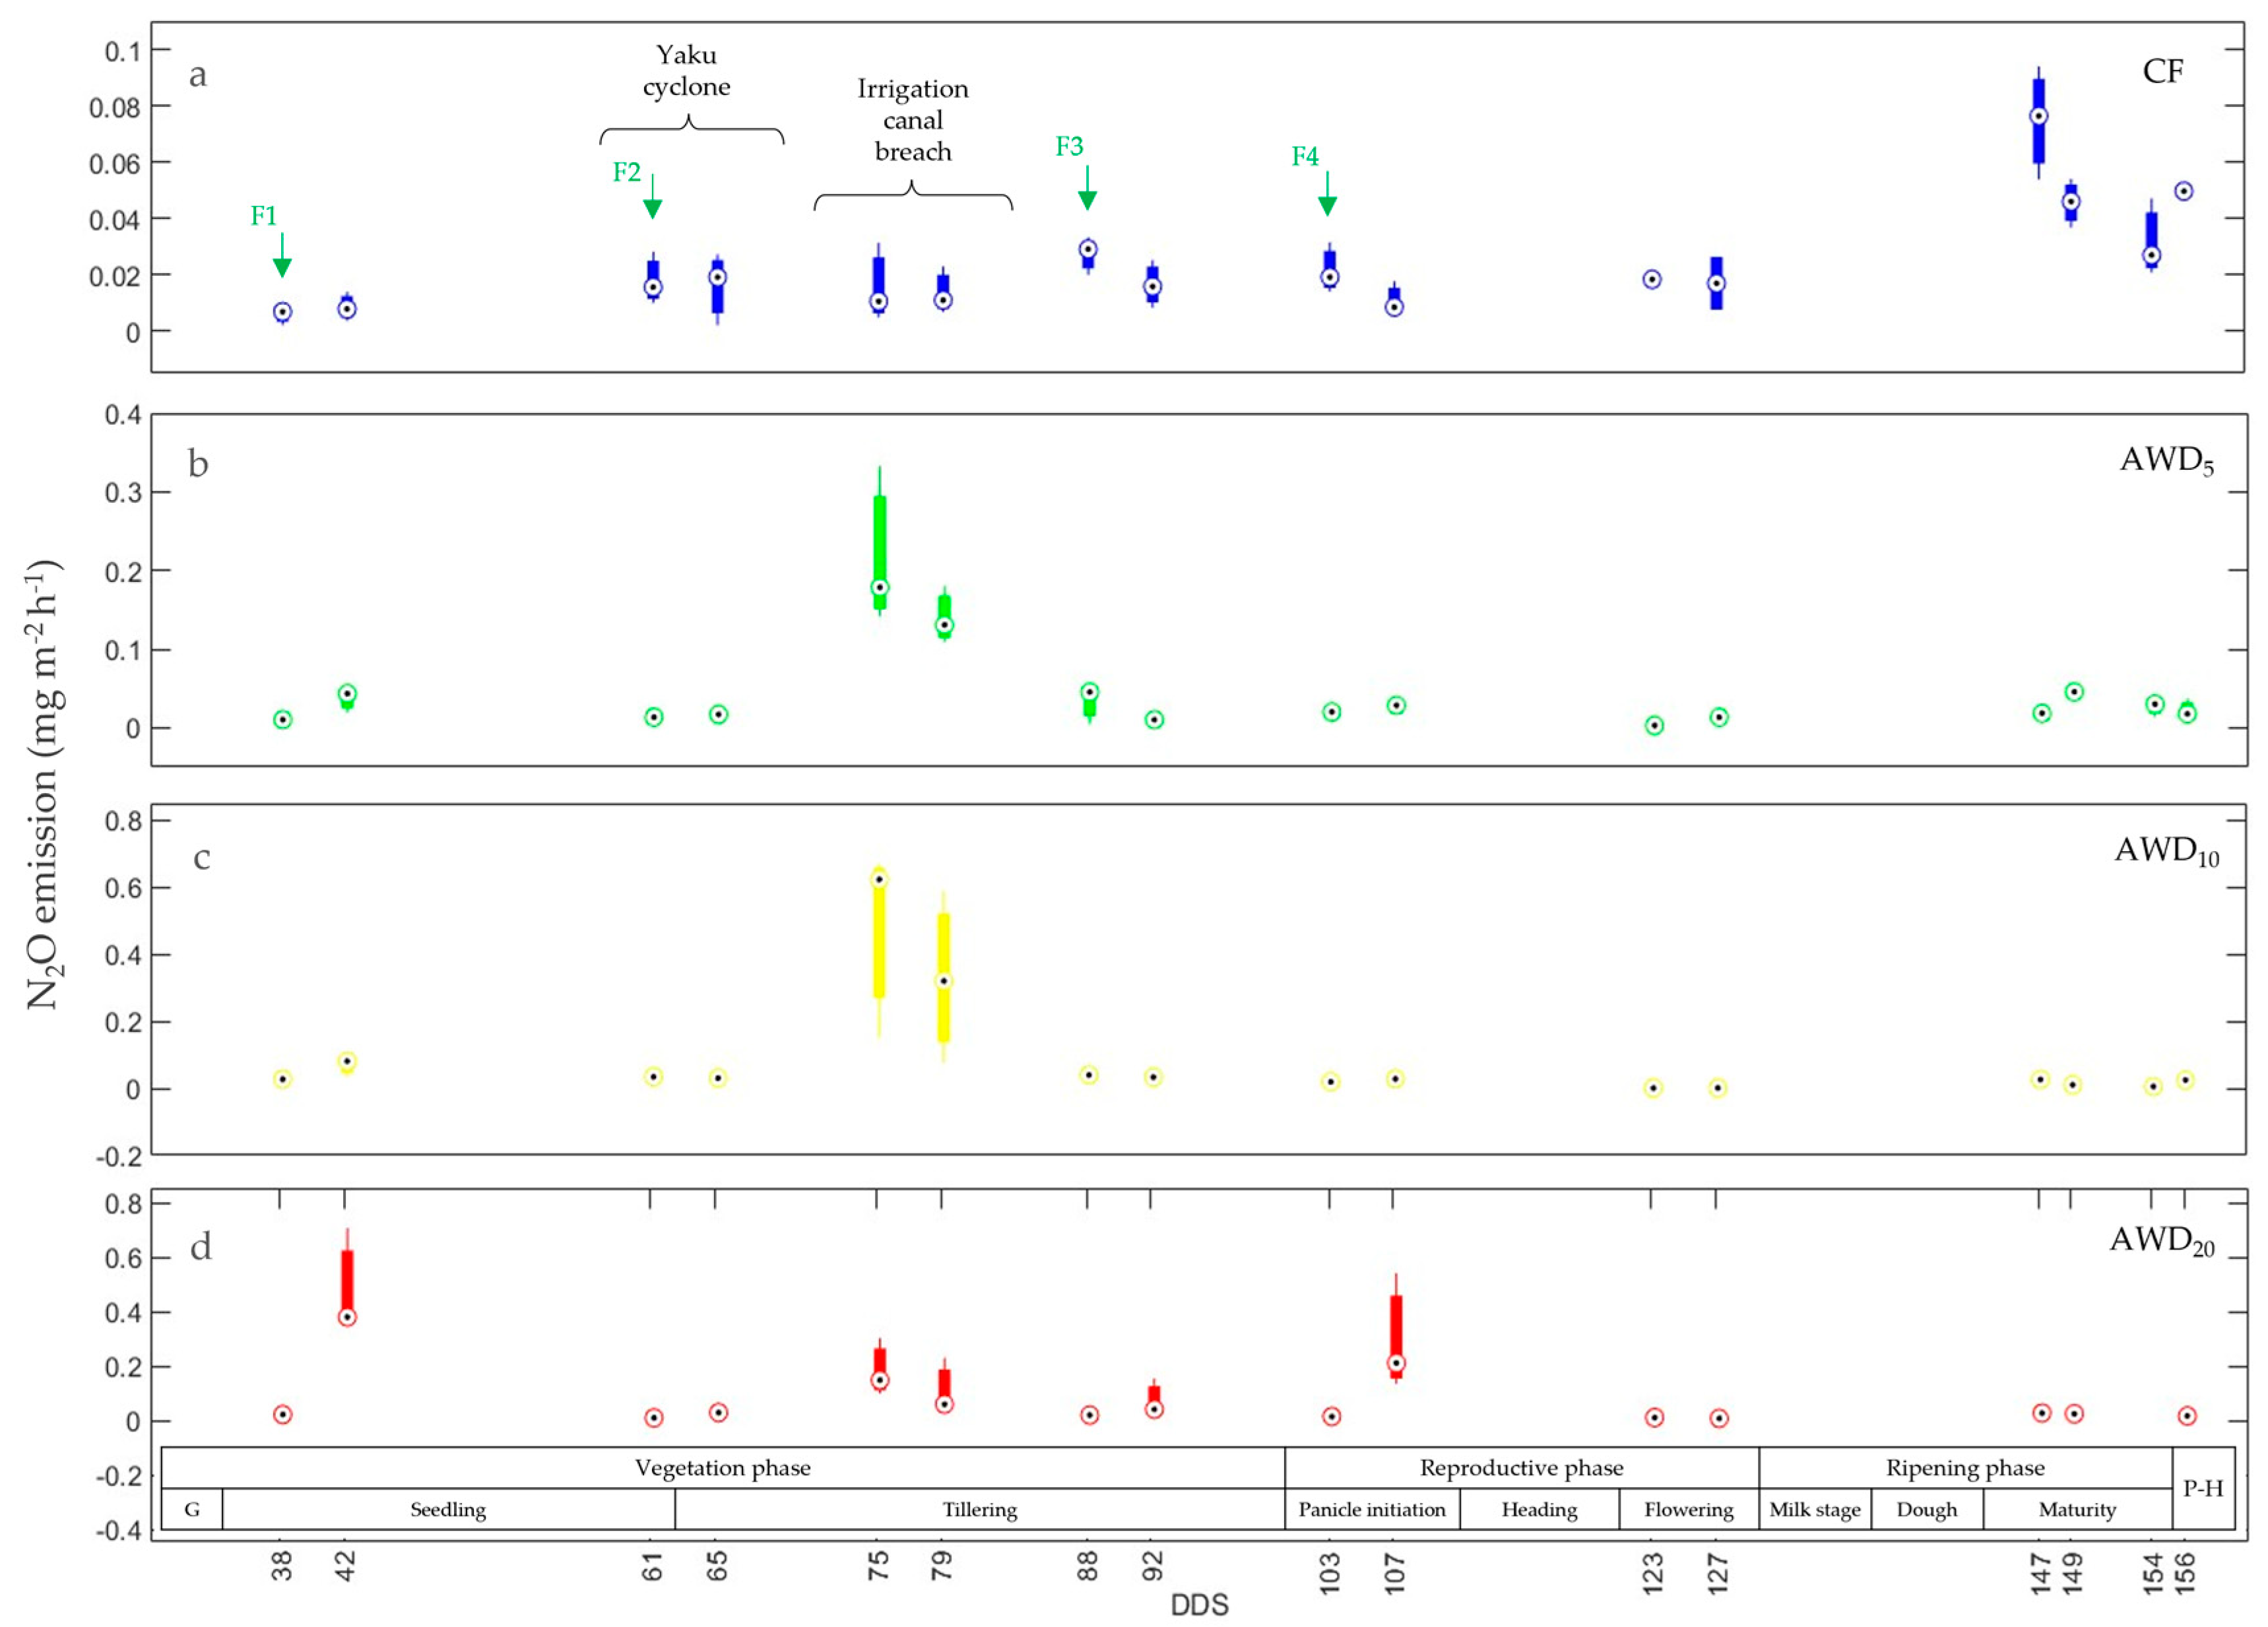Image resolution: width=2268 pixels, height=1627 pixels.
Task: Select the Irrigation canal breach bracket
Action: (912, 195)
